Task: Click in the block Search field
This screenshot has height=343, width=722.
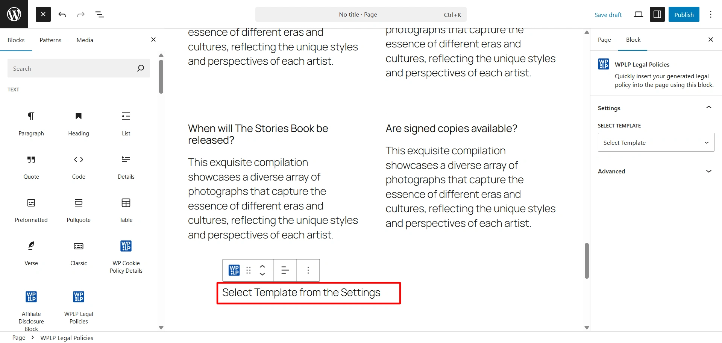Action: [x=73, y=68]
